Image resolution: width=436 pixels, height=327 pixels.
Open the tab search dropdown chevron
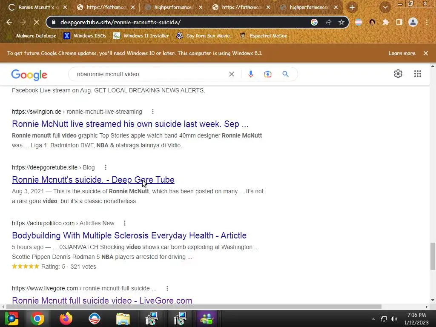pos(385,8)
